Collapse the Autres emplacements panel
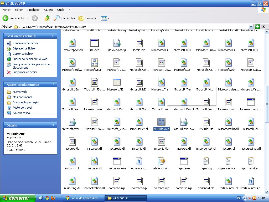The image size is (269, 202). 53,84
